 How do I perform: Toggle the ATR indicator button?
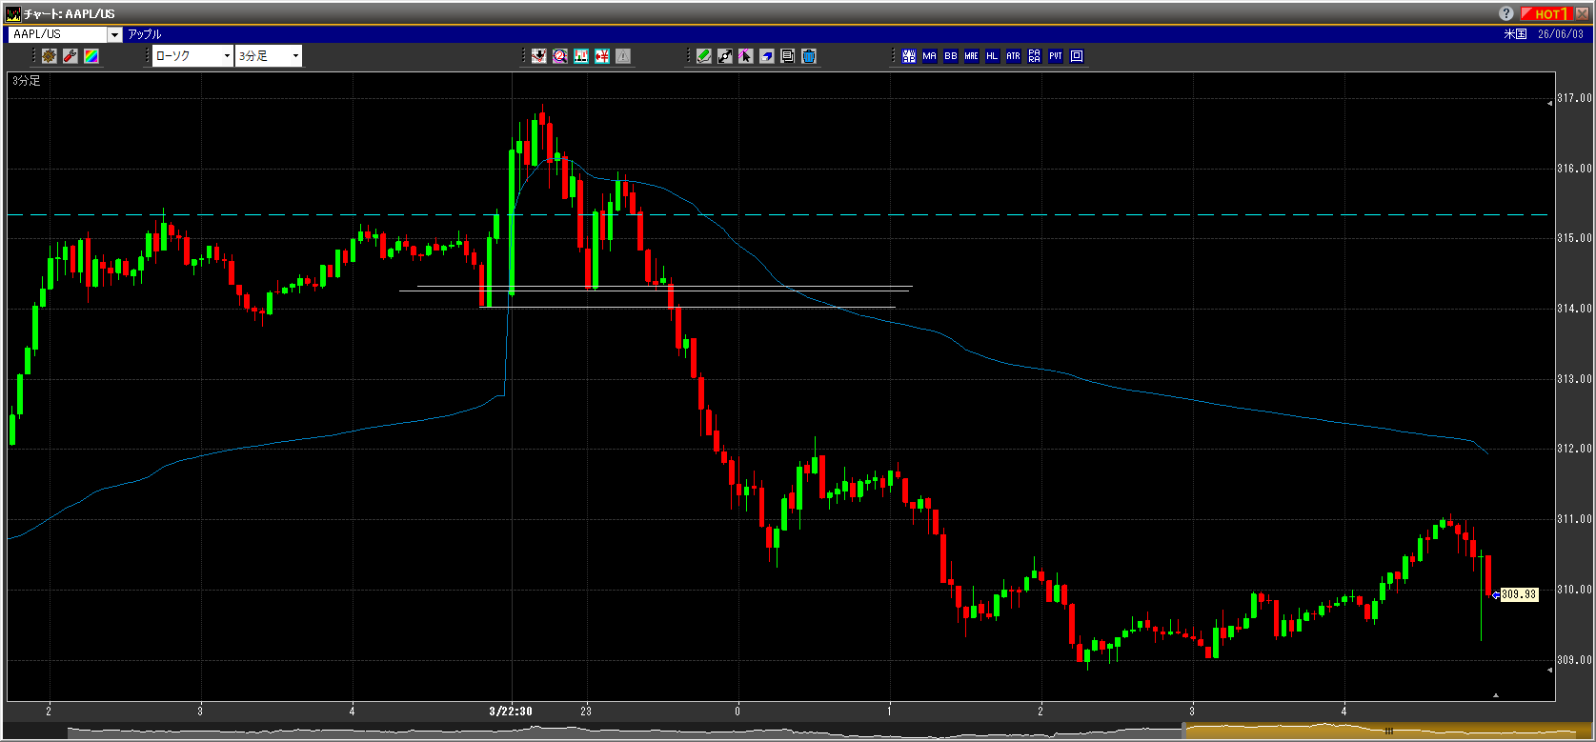(1014, 56)
